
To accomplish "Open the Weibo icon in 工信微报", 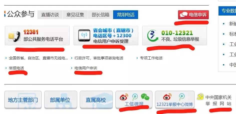I will 124,97.
